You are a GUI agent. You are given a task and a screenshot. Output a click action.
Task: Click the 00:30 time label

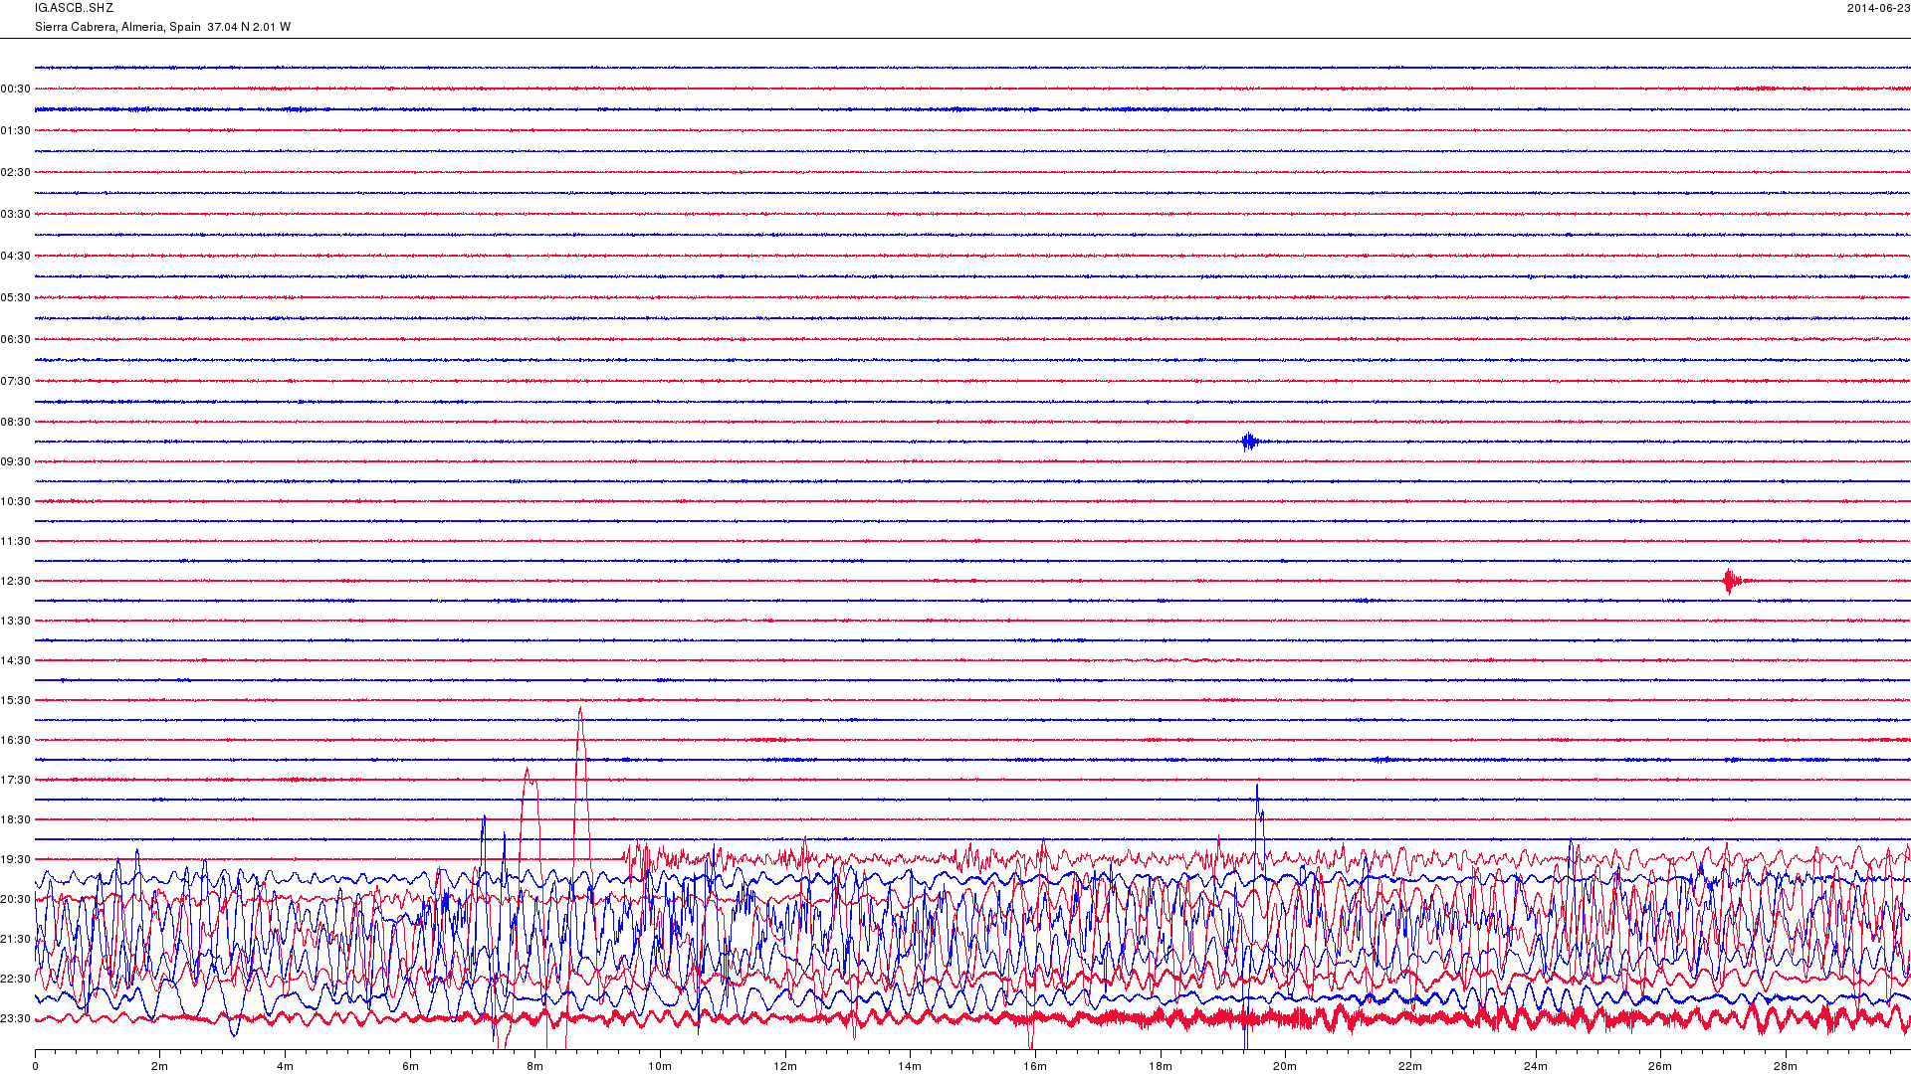click(16, 89)
